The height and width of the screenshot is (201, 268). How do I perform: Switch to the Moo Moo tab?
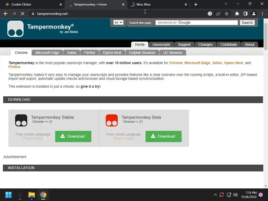point(158,4)
